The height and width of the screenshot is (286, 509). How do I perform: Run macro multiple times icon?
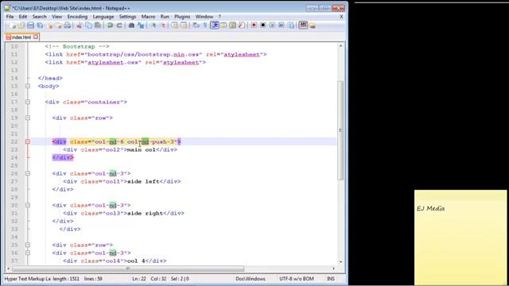click(281, 25)
